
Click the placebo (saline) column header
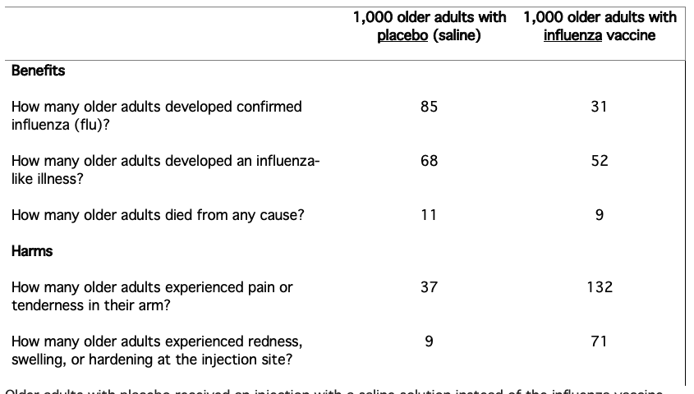[429, 26]
